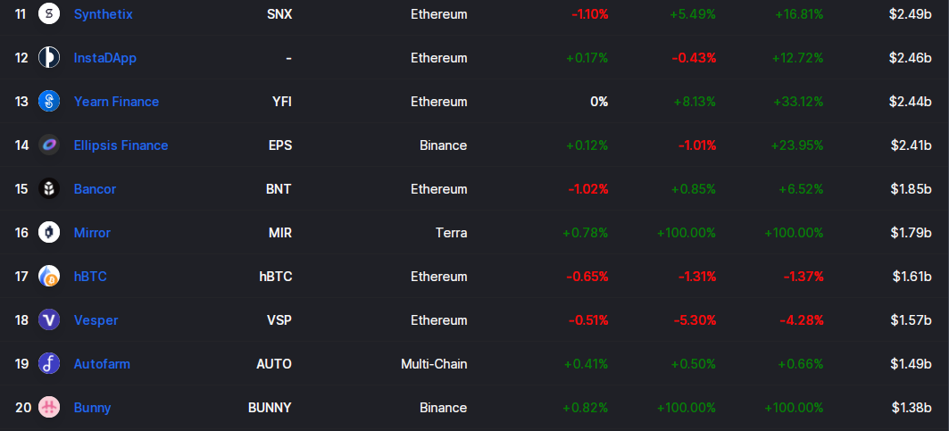Open the Mirror protocol link

(x=92, y=233)
